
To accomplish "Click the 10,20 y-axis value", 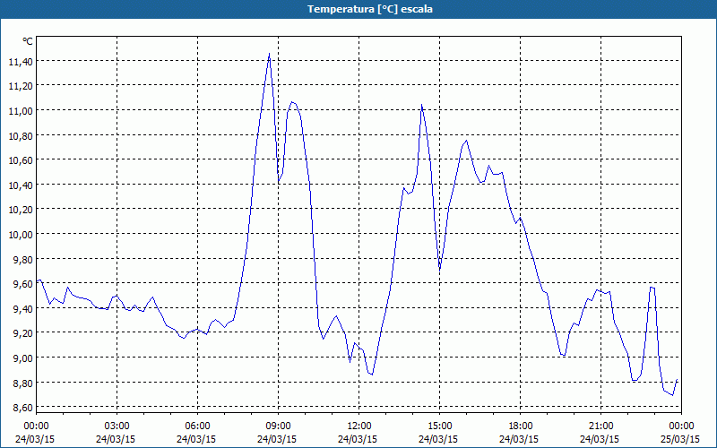I will [21, 210].
